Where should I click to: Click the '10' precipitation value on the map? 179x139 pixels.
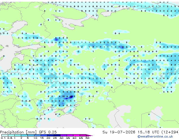point(63,96)
